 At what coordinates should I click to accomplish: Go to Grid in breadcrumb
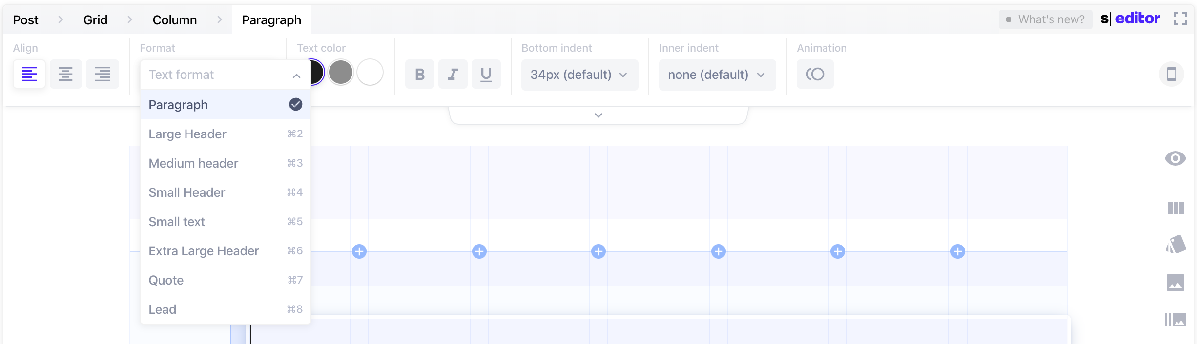[x=95, y=20]
